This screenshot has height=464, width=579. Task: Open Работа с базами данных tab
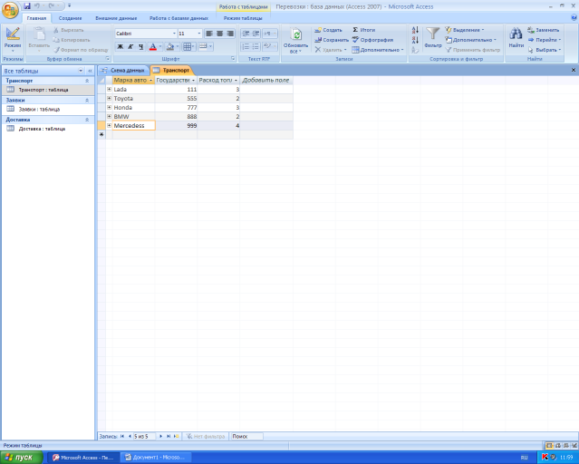point(179,18)
